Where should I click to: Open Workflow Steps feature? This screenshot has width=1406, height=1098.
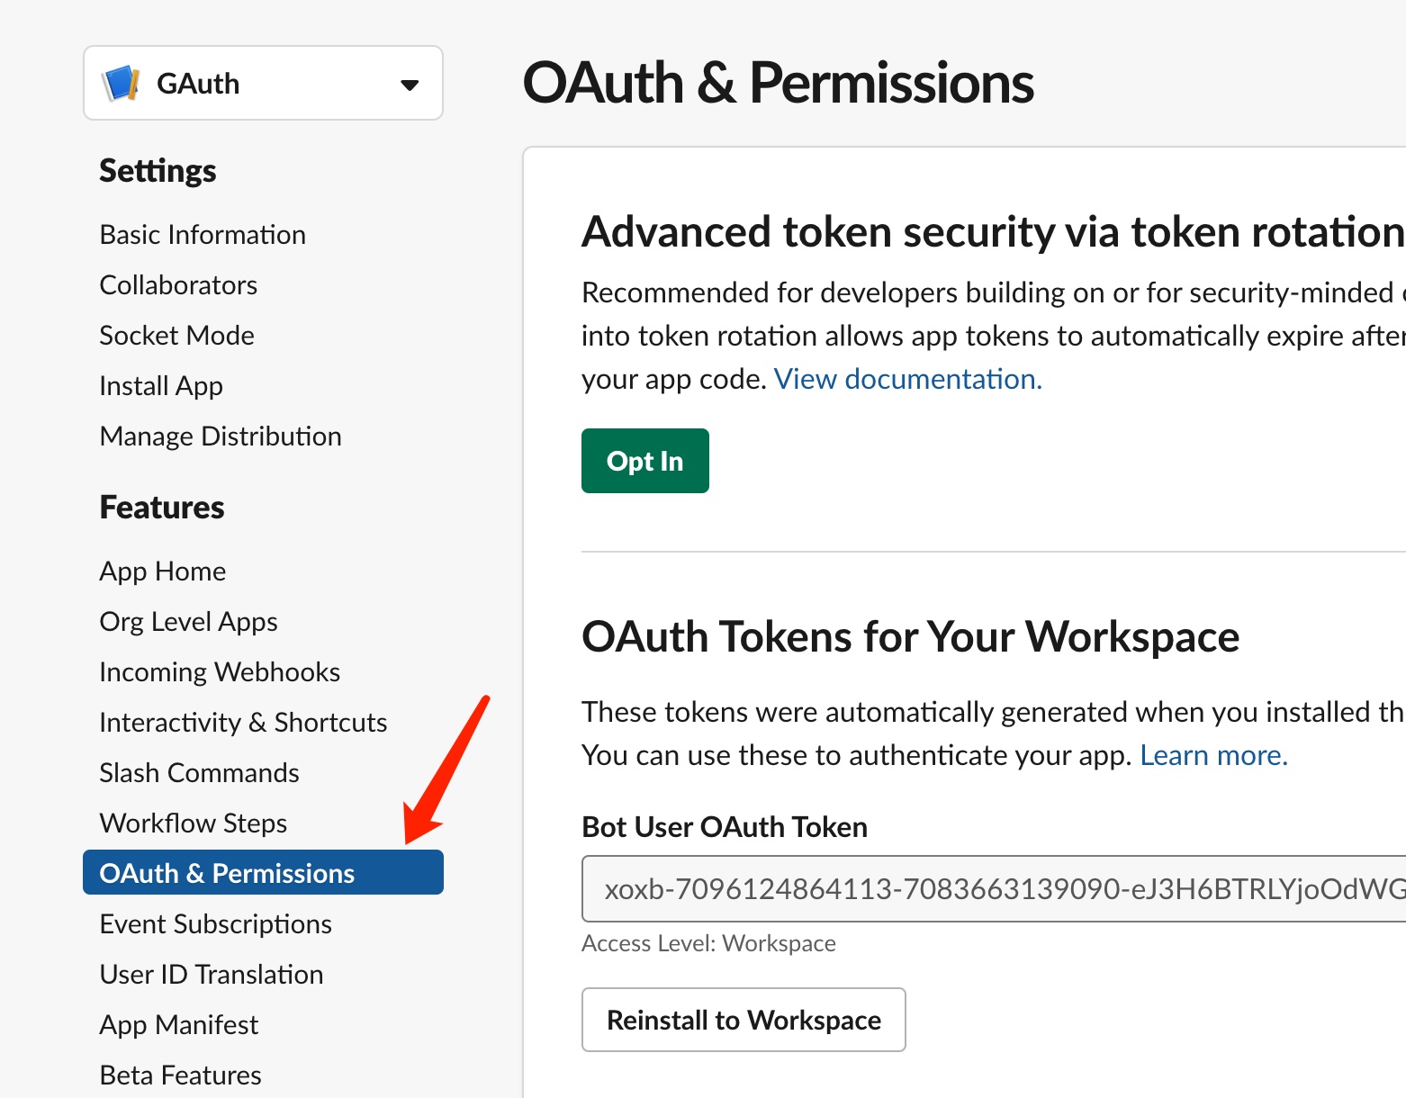194,823
